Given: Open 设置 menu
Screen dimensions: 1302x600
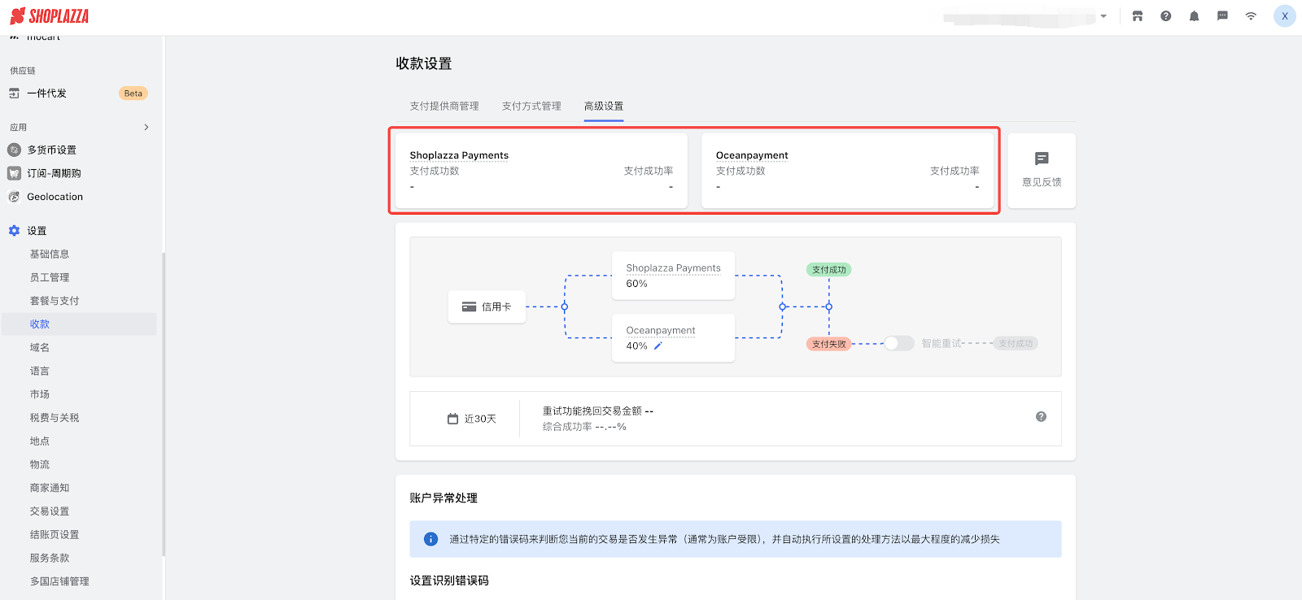Looking at the screenshot, I should pos(37,231).
